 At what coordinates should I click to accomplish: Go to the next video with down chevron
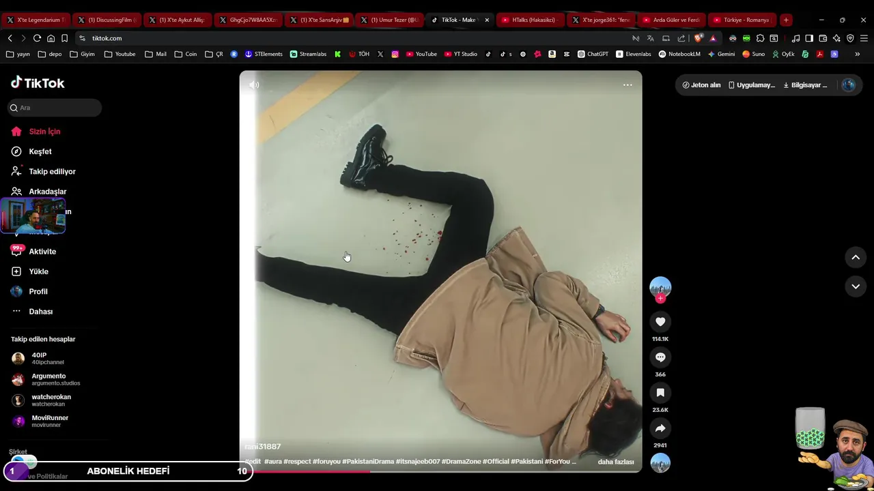(856, 286)
